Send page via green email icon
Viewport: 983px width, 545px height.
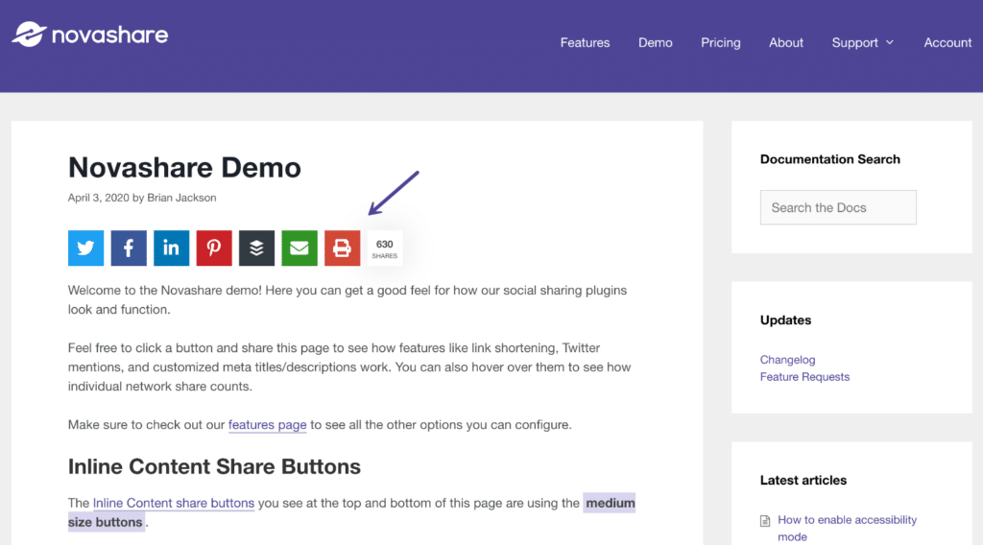[x=300, y=249]
